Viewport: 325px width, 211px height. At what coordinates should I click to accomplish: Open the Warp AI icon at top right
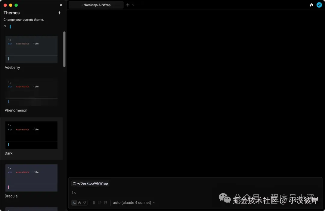pos(311,5)
